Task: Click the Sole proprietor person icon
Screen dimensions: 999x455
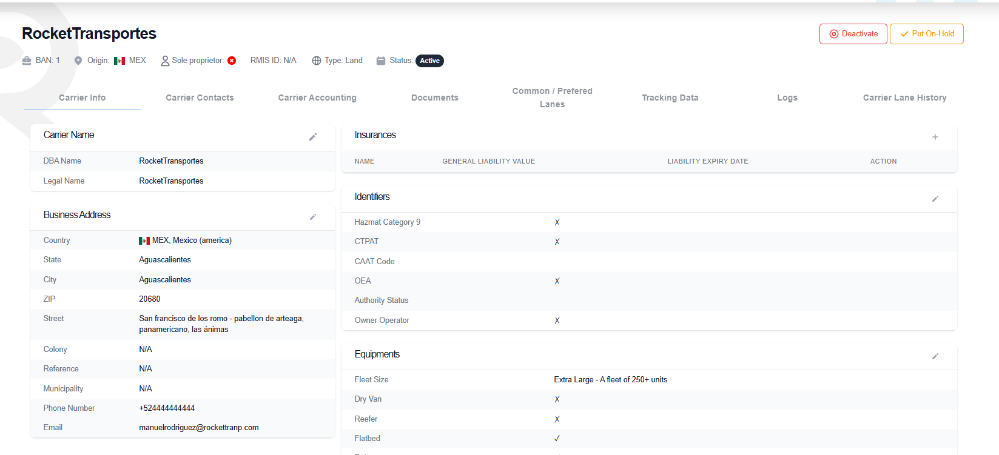Action: 165,61
